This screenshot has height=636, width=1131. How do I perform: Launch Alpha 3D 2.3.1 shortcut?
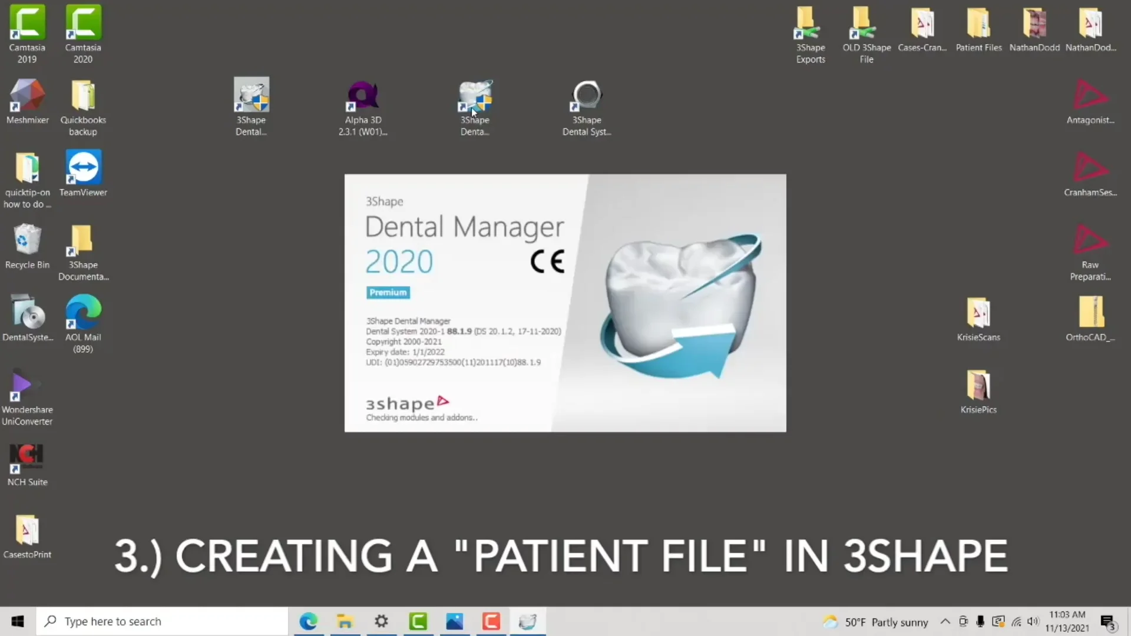(363, 107)
